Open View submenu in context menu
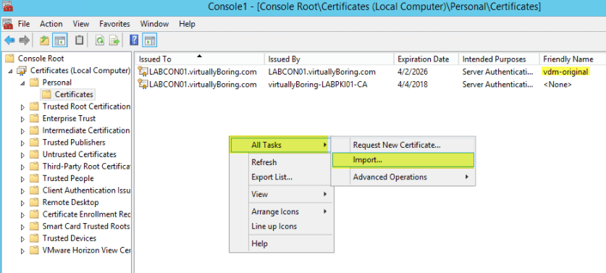Image resolution: width=606 pixels, height=273 pixels. (282, 194)
